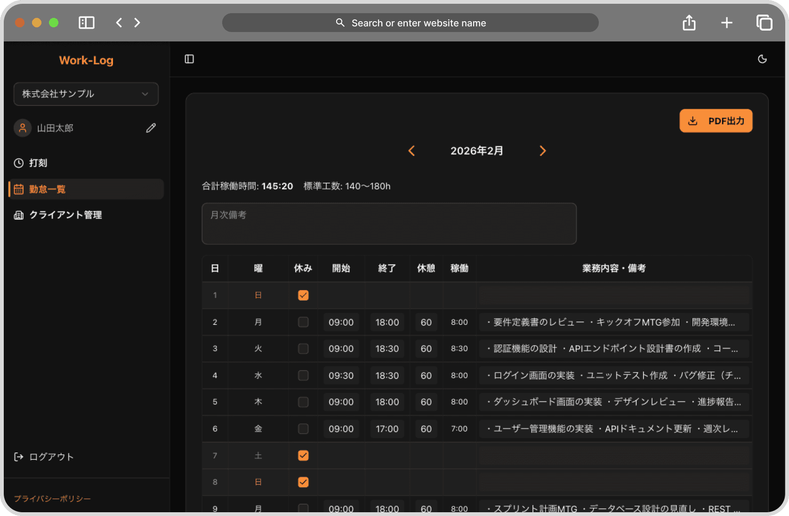
Task: Go to previous month with left chevron
Action: click(411, 151)
